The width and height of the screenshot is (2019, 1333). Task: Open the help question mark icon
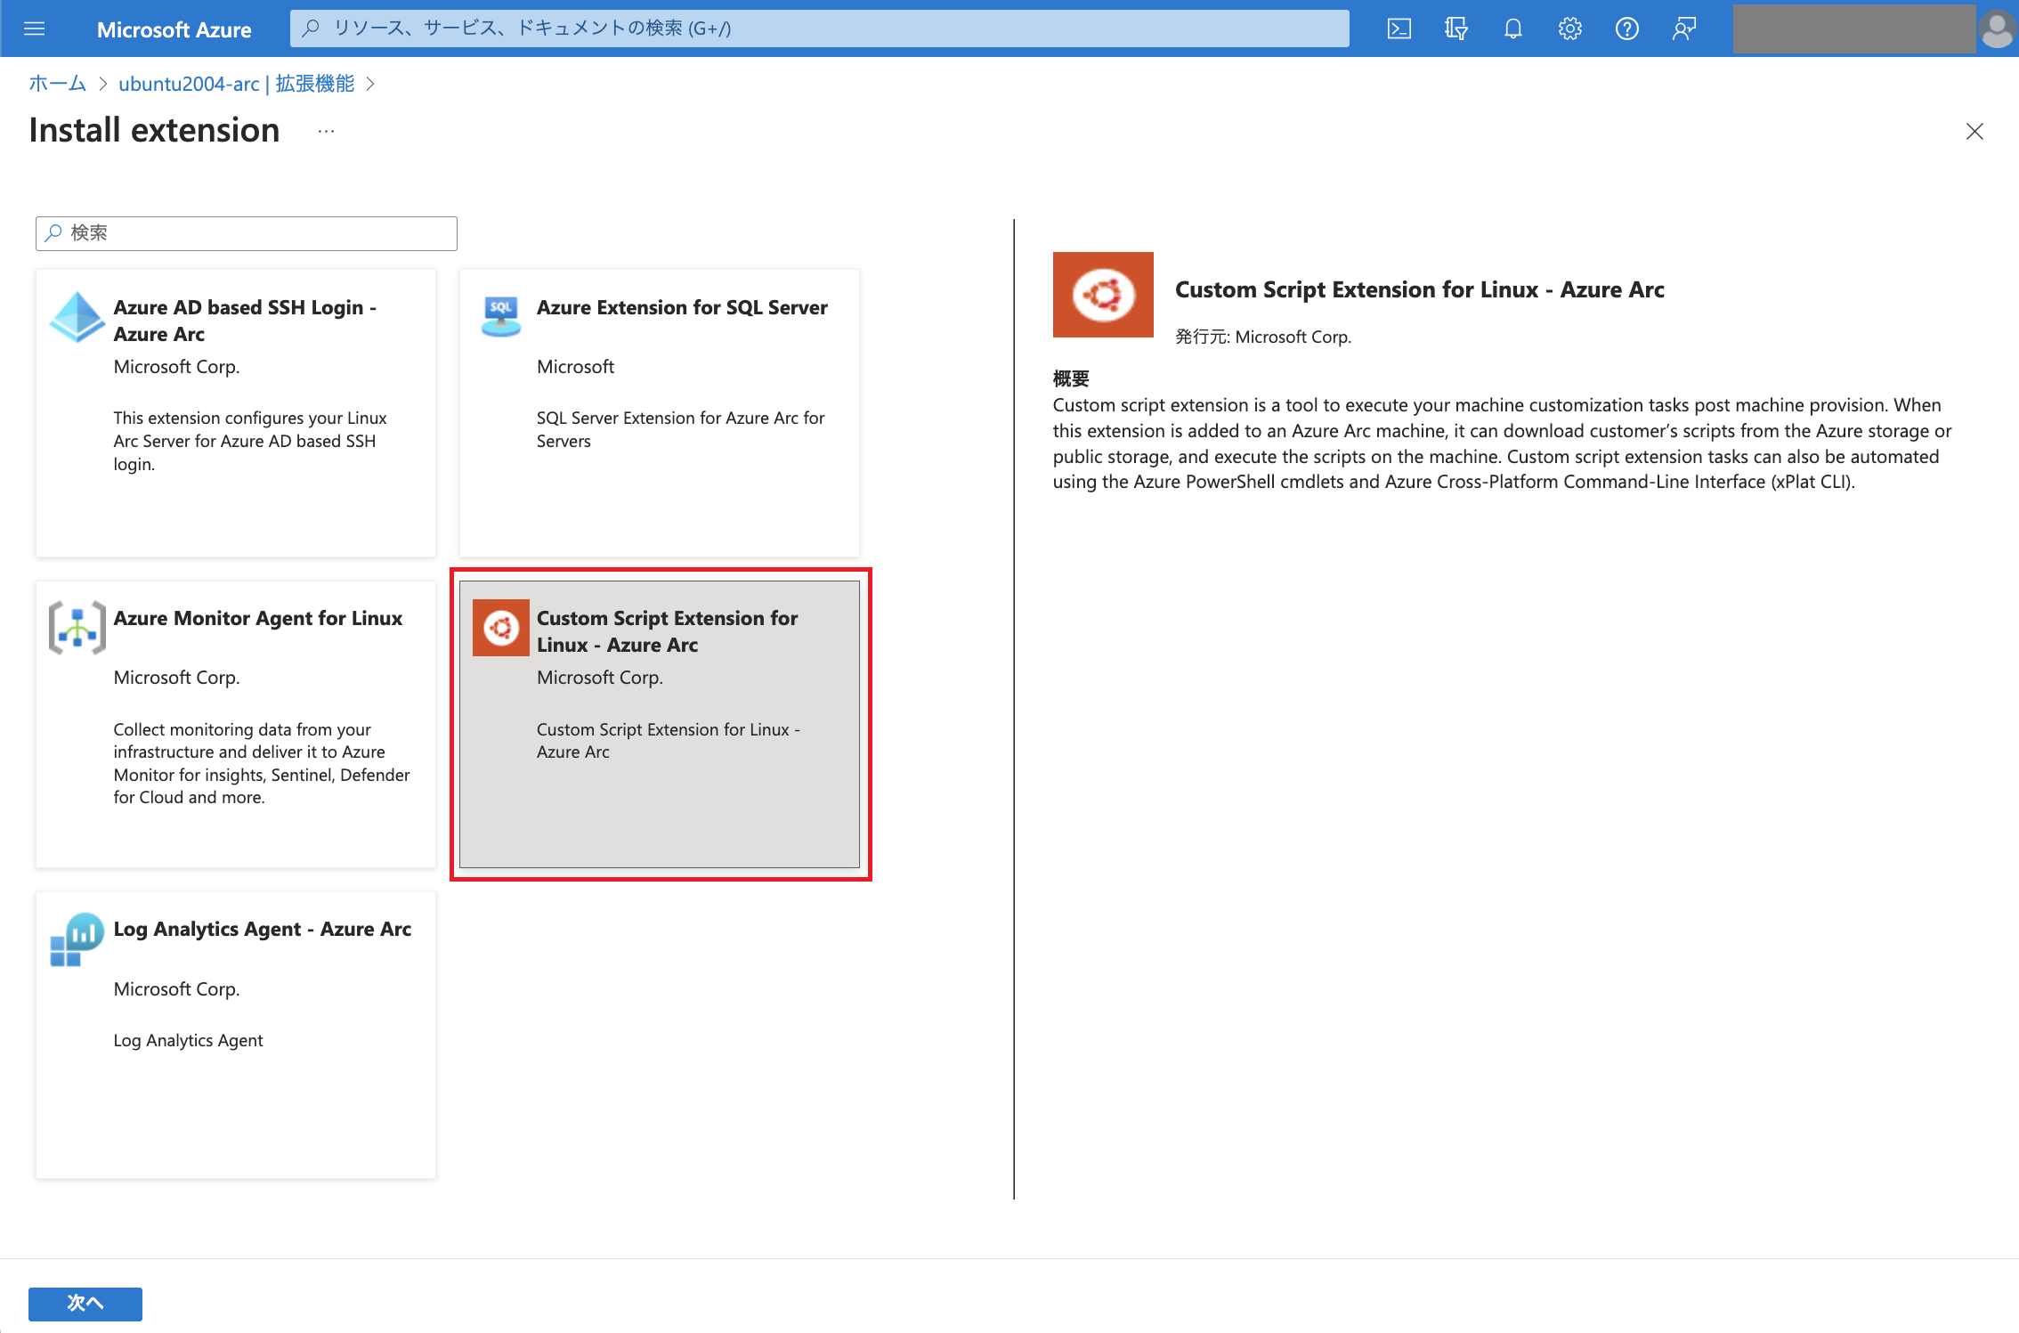coord(1626,28)
